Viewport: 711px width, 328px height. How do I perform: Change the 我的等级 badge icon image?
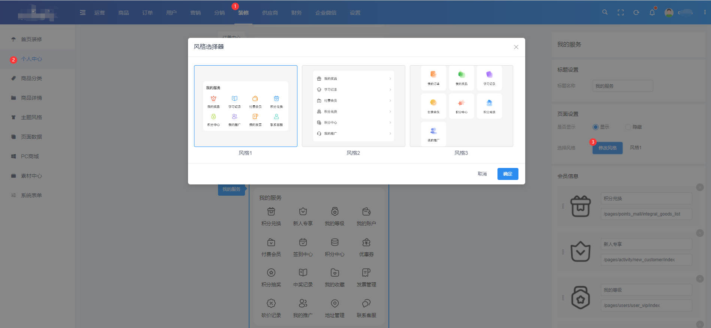[581, 298]
